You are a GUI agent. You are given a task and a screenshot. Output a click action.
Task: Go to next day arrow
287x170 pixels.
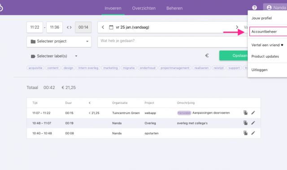click(x=237, y=27)
